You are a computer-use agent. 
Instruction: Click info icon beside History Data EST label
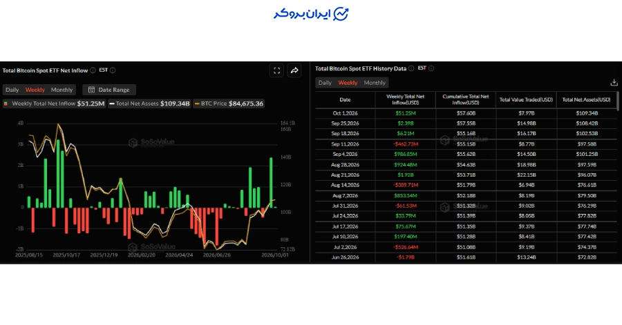click(x=431, y=68)
